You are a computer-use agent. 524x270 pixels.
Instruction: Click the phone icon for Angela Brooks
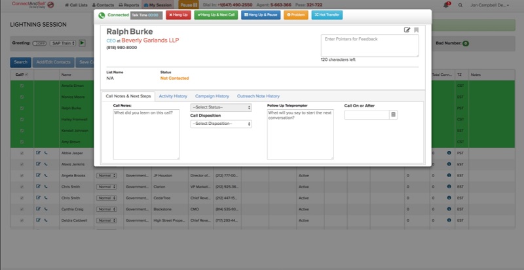point(46,175)
